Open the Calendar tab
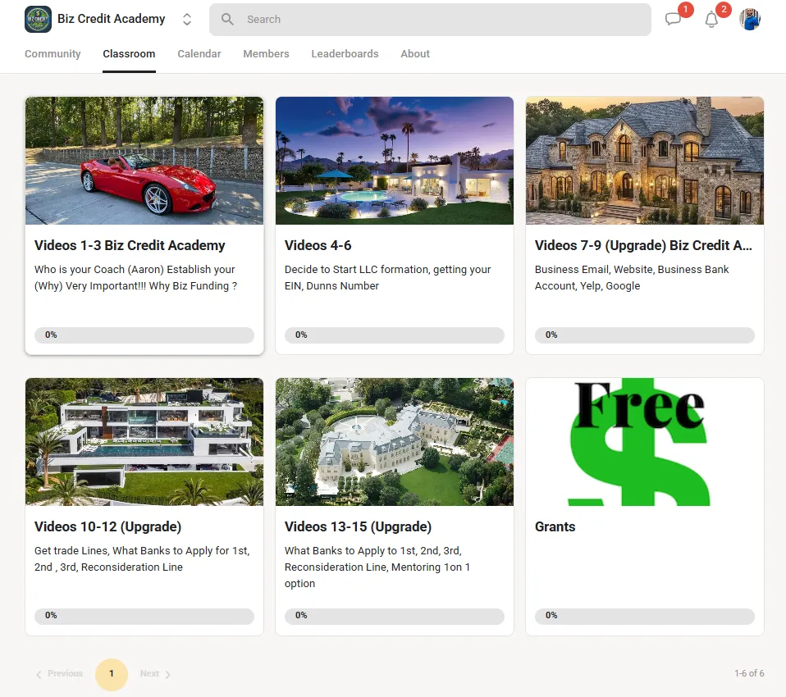This screenshot has width=786, height=697. 199,53
